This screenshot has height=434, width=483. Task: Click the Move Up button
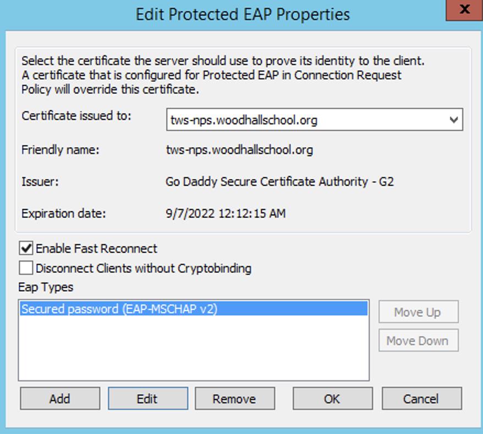click(419, 312)
